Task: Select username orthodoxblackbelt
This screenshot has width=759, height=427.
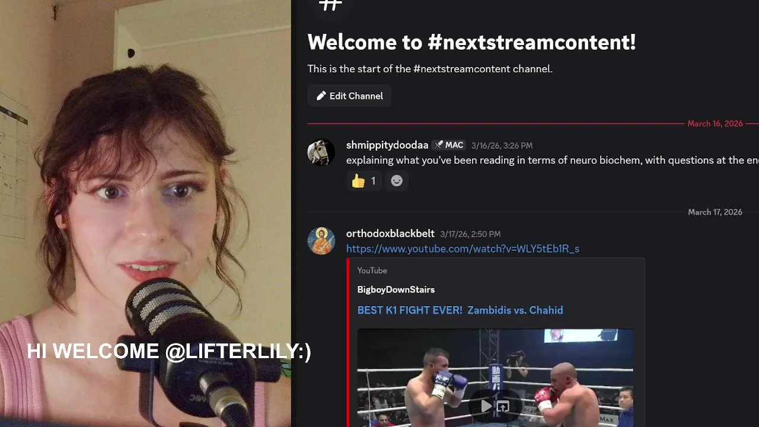Action: (x=390, y=234)
